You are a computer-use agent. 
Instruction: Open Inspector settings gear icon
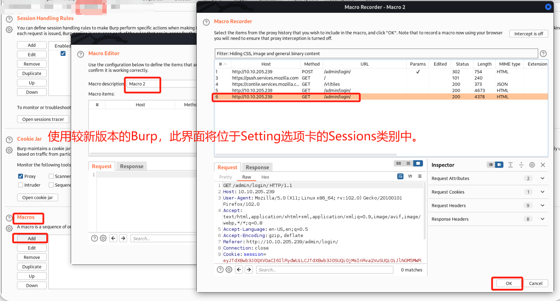pos(532,165)
